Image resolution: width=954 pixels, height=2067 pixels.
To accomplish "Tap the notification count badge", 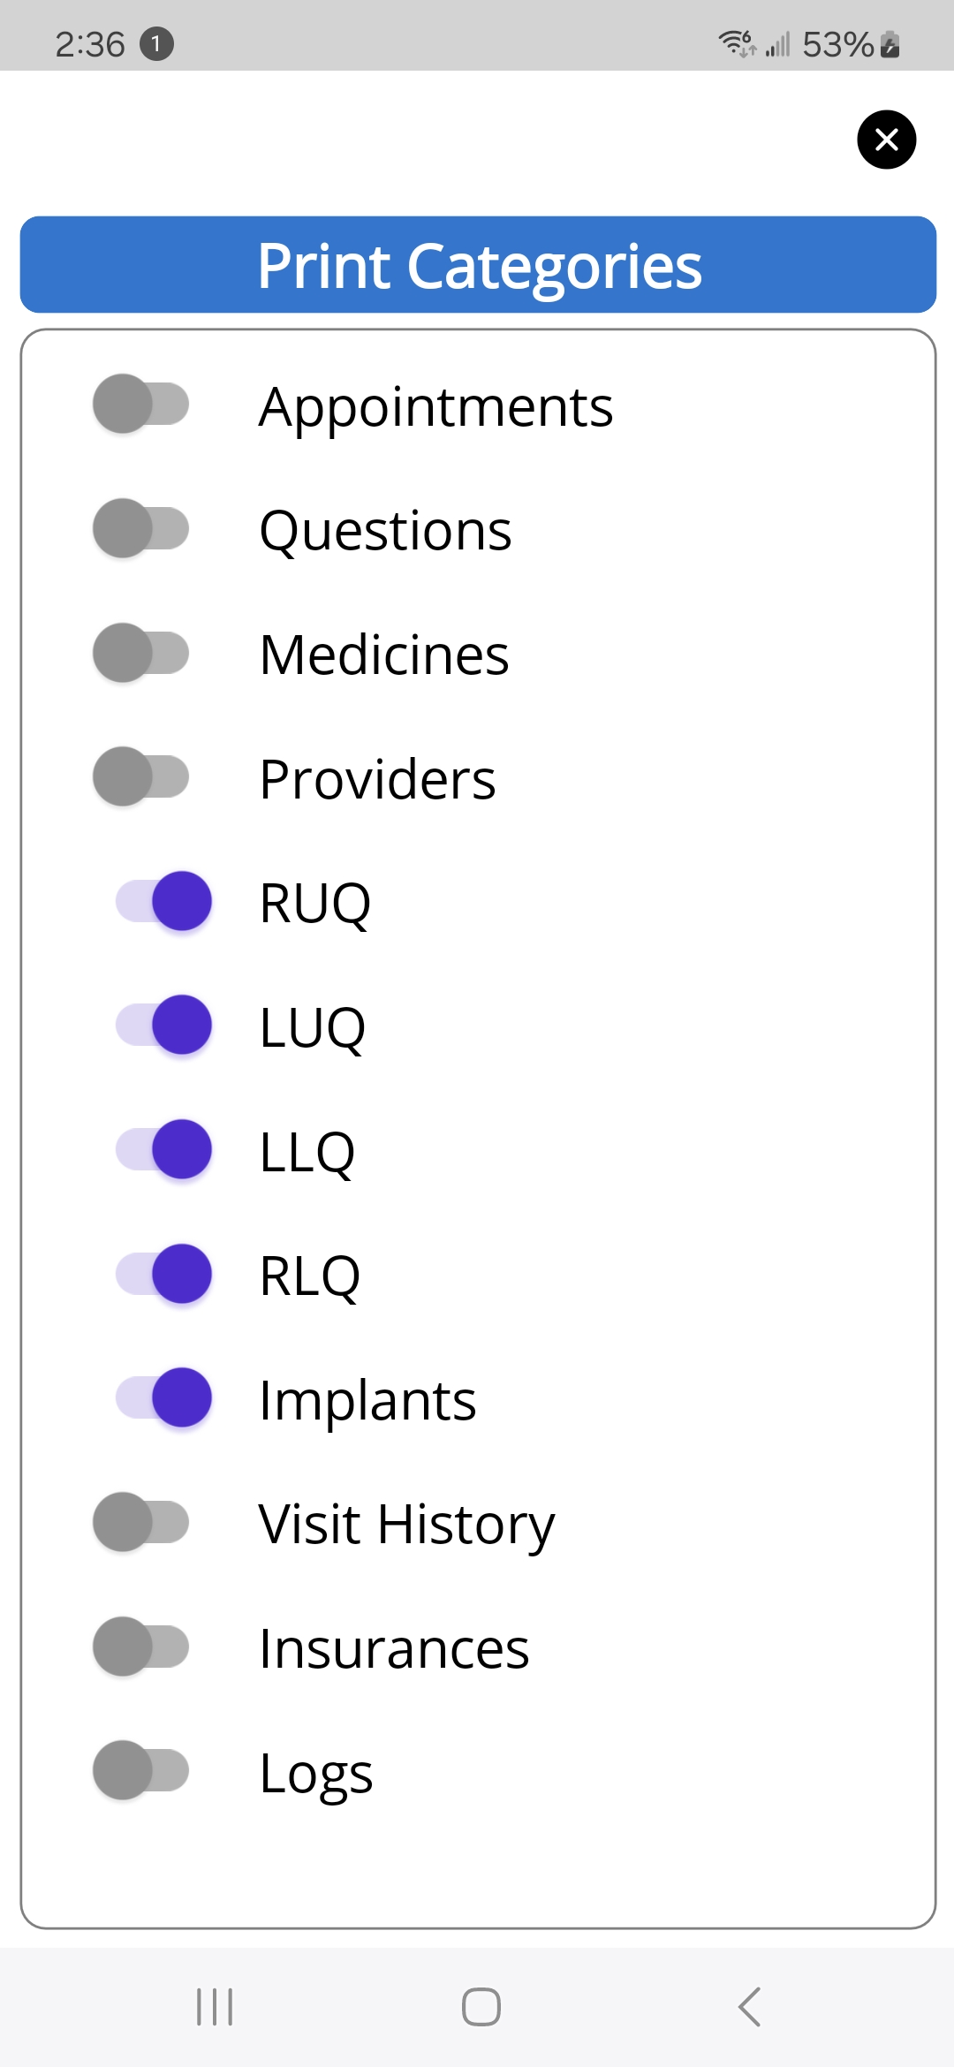I will (x=156, y=43).
